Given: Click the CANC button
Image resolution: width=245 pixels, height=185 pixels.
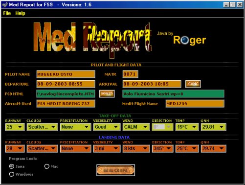Looking at the screenshot, I should (193, 84).
